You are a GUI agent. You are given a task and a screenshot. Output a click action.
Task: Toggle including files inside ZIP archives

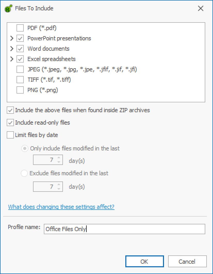[11, 110]
